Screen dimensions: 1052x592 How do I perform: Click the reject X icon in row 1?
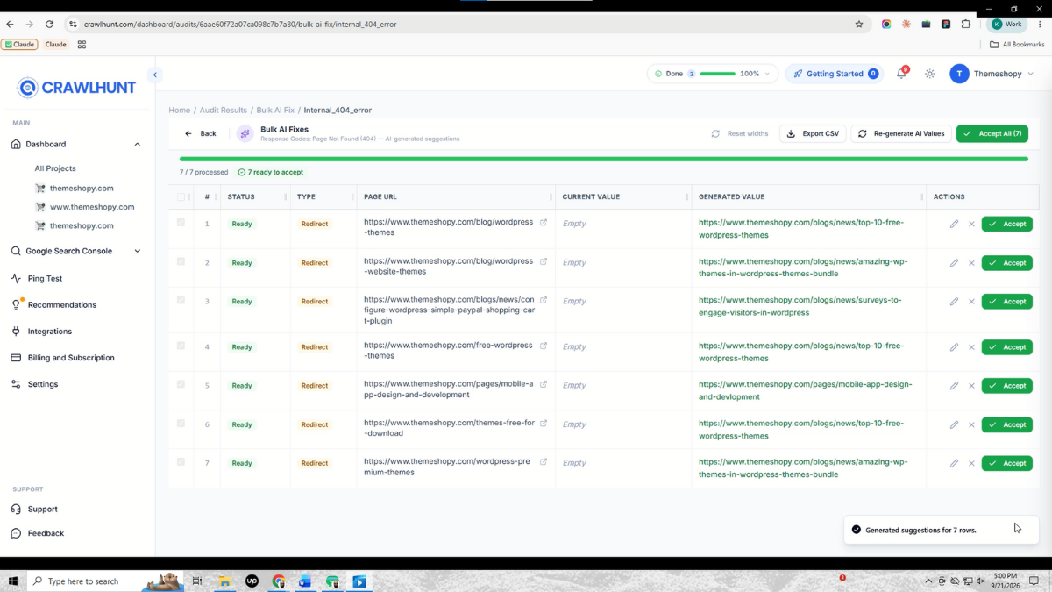coord(971,225)
